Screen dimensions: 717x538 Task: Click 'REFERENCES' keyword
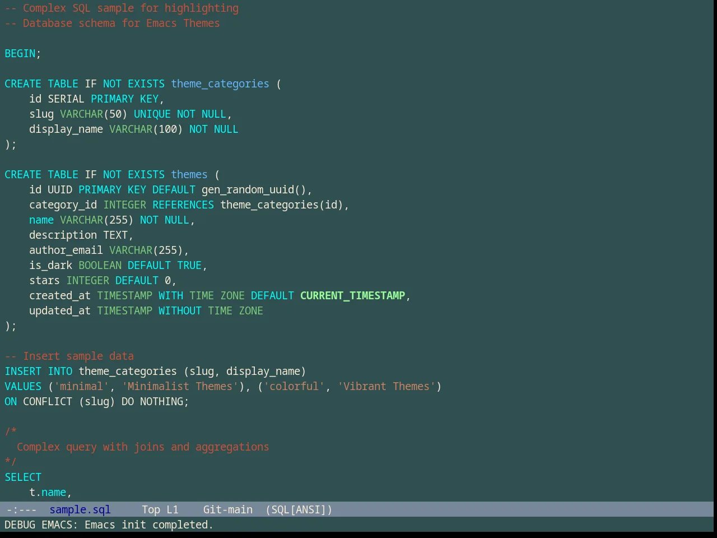[183, 205]
